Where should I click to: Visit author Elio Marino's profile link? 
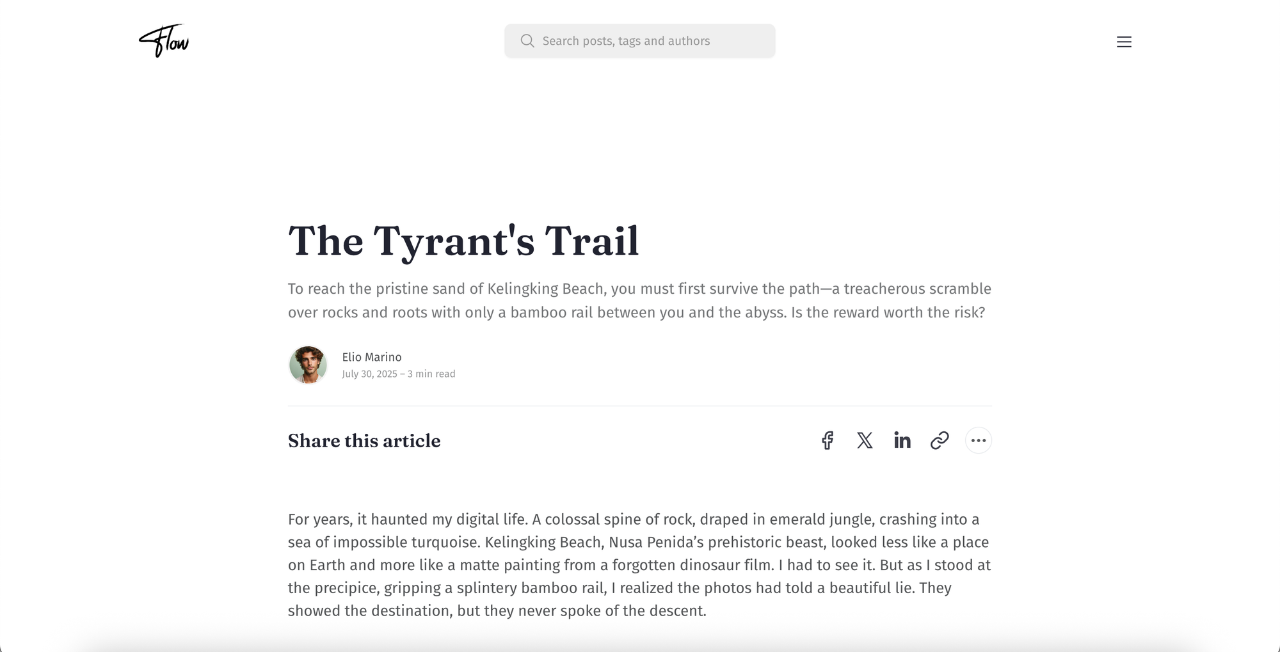coord(372,357)
